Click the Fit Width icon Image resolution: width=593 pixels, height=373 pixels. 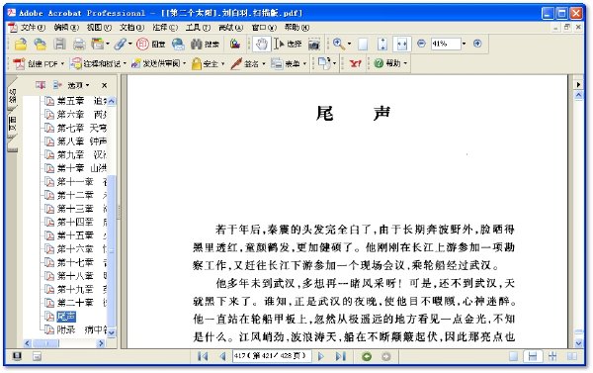click(x=401, y=45)
